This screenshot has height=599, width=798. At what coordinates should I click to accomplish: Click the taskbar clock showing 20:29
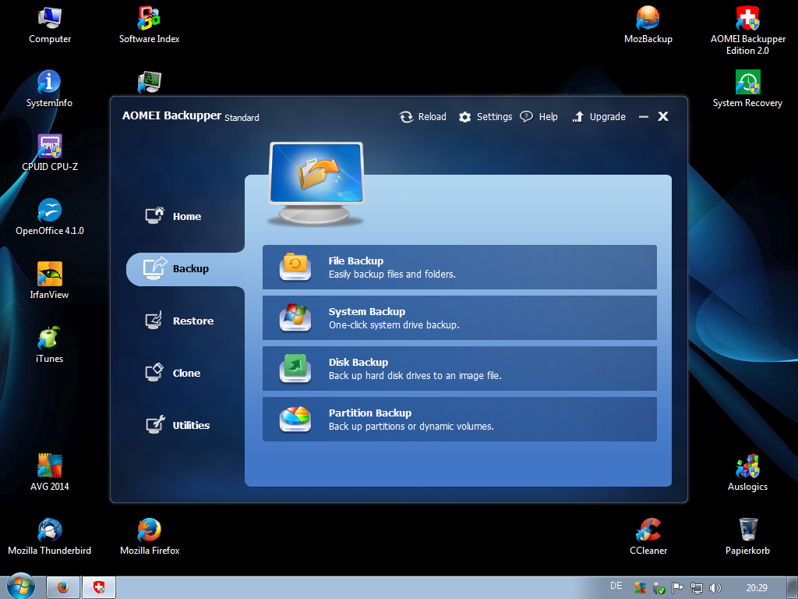(x=757, y=588)
